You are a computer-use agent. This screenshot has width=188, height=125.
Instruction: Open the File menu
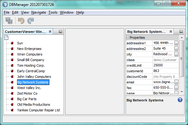coord(7,12)
